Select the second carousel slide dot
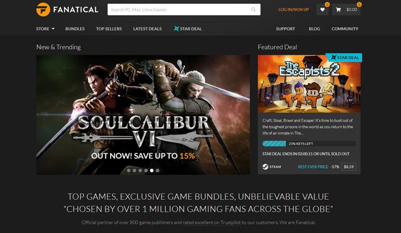401x233 pixels. point(135,171)
